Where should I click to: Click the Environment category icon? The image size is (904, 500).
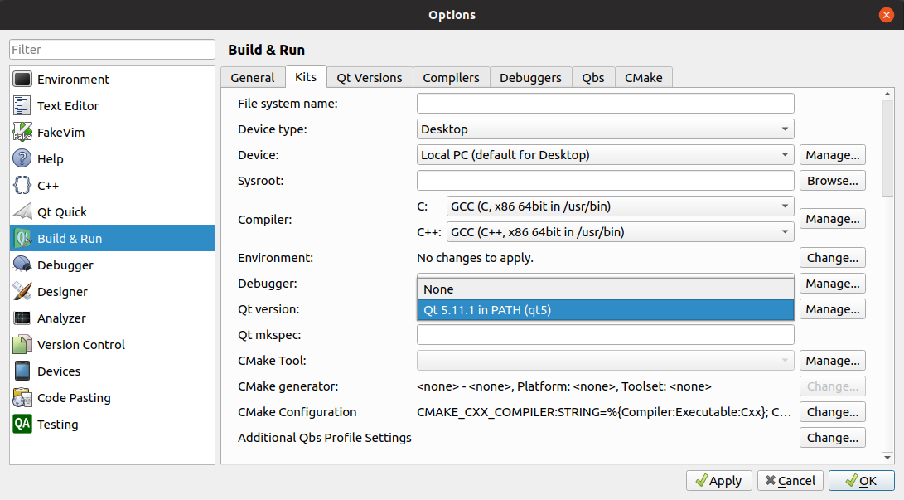pos(22,80)
